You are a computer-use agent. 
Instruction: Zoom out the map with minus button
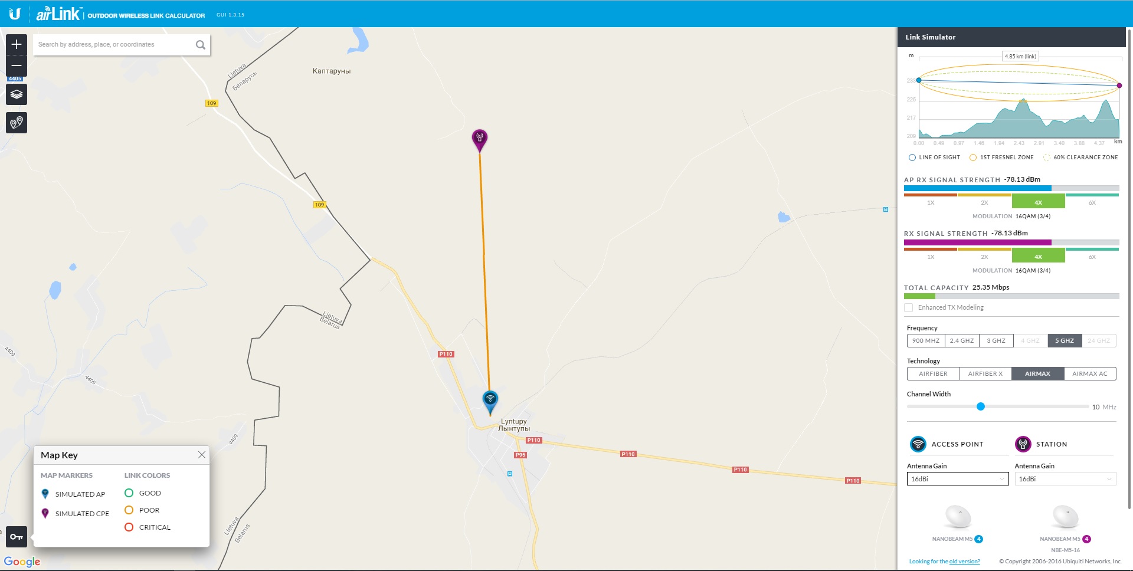point(17,65)
